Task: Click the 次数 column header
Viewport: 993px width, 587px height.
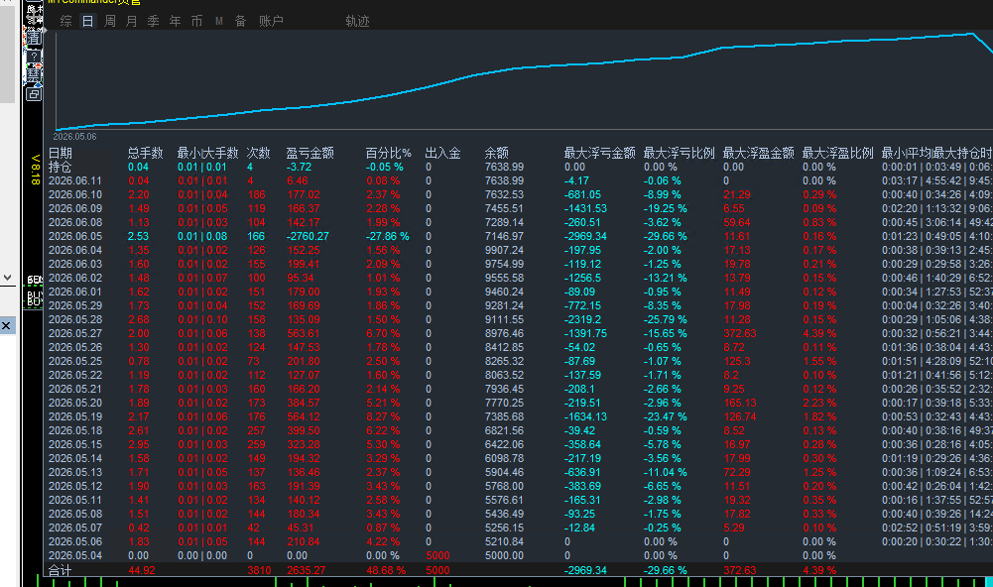Action: [x=258, y=153]
